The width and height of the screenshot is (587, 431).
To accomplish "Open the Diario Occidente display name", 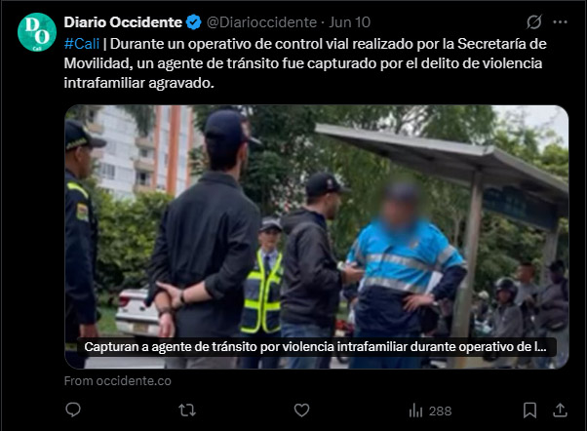I will tap(123, 22).
